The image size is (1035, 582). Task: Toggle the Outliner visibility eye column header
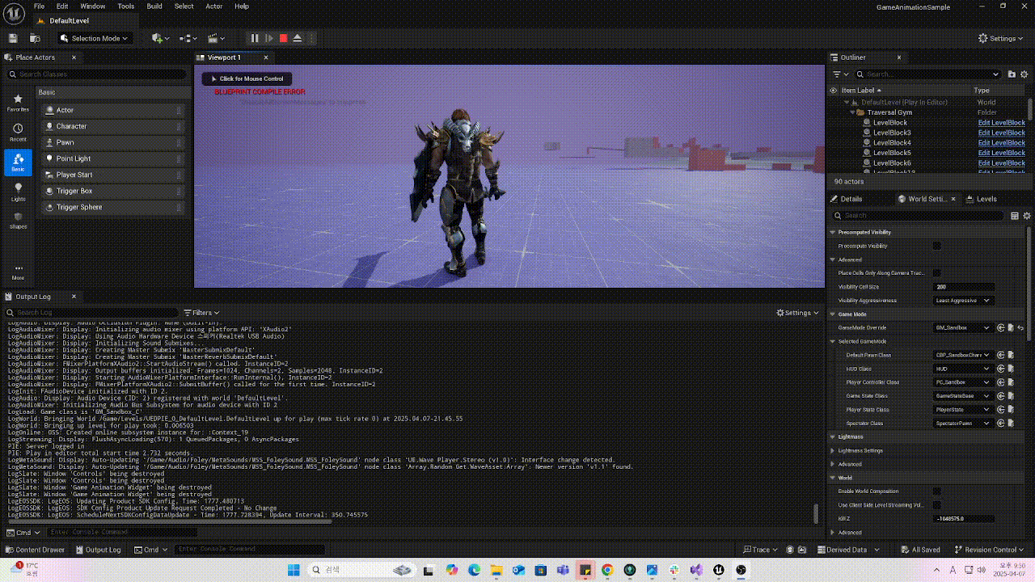click(833, 91)
